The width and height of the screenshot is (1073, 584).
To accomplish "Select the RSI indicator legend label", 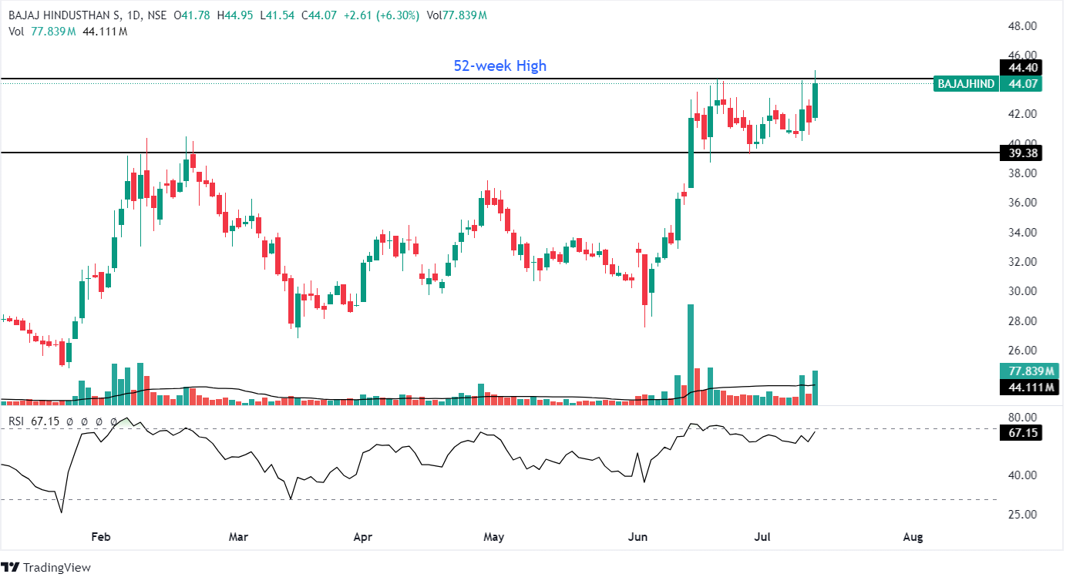I will (x=16, y=421).
